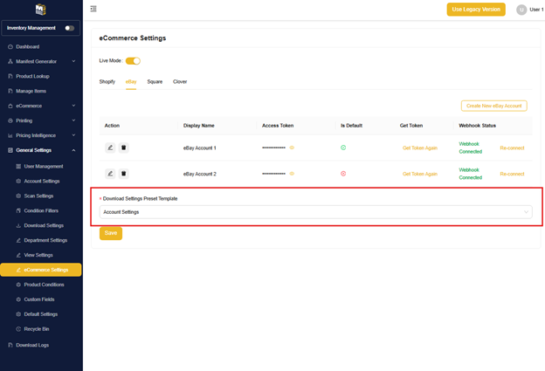
Task: Click the Display Name column header
Action: (x=199, y=126)
